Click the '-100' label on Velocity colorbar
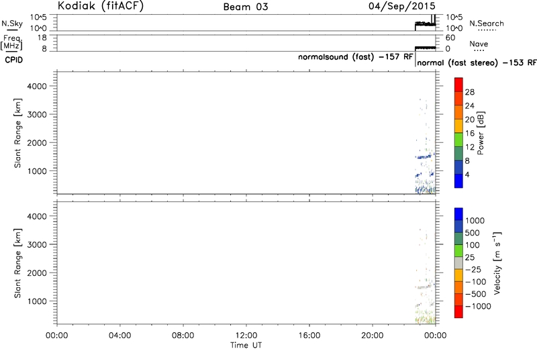 click(475, 282)
